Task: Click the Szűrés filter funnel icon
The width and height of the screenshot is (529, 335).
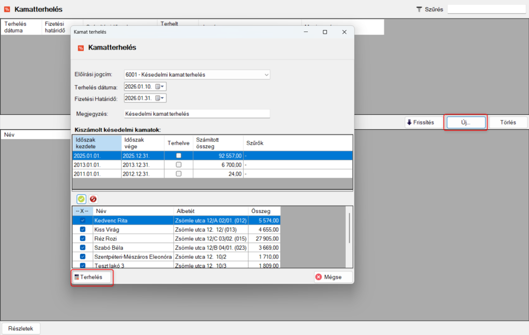Action: pyautogui.click(x=419, y=9)
